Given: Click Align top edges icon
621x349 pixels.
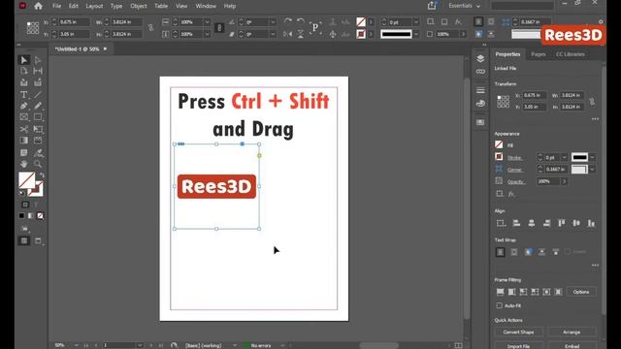Looking at the screenshot, I should click(x=561, y=223).
